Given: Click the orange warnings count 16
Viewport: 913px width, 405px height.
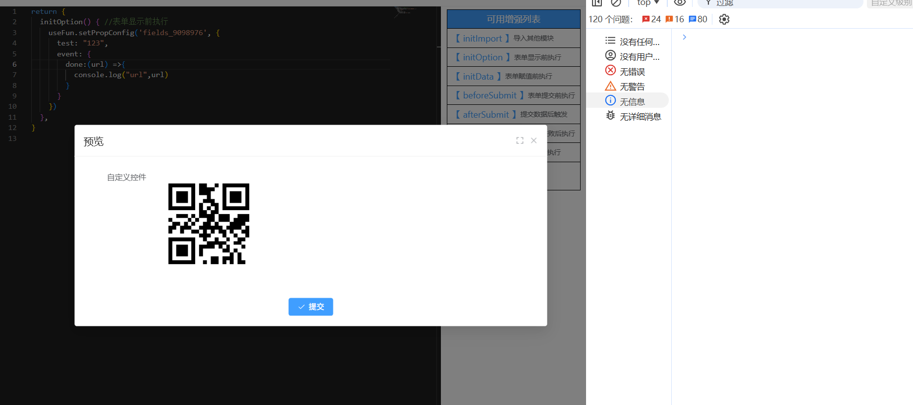Looking at the screenshot, I should coord(675,19).
